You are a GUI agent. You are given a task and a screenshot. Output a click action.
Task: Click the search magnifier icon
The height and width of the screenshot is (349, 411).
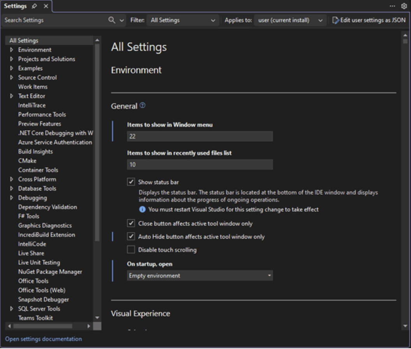click(112, 20)
